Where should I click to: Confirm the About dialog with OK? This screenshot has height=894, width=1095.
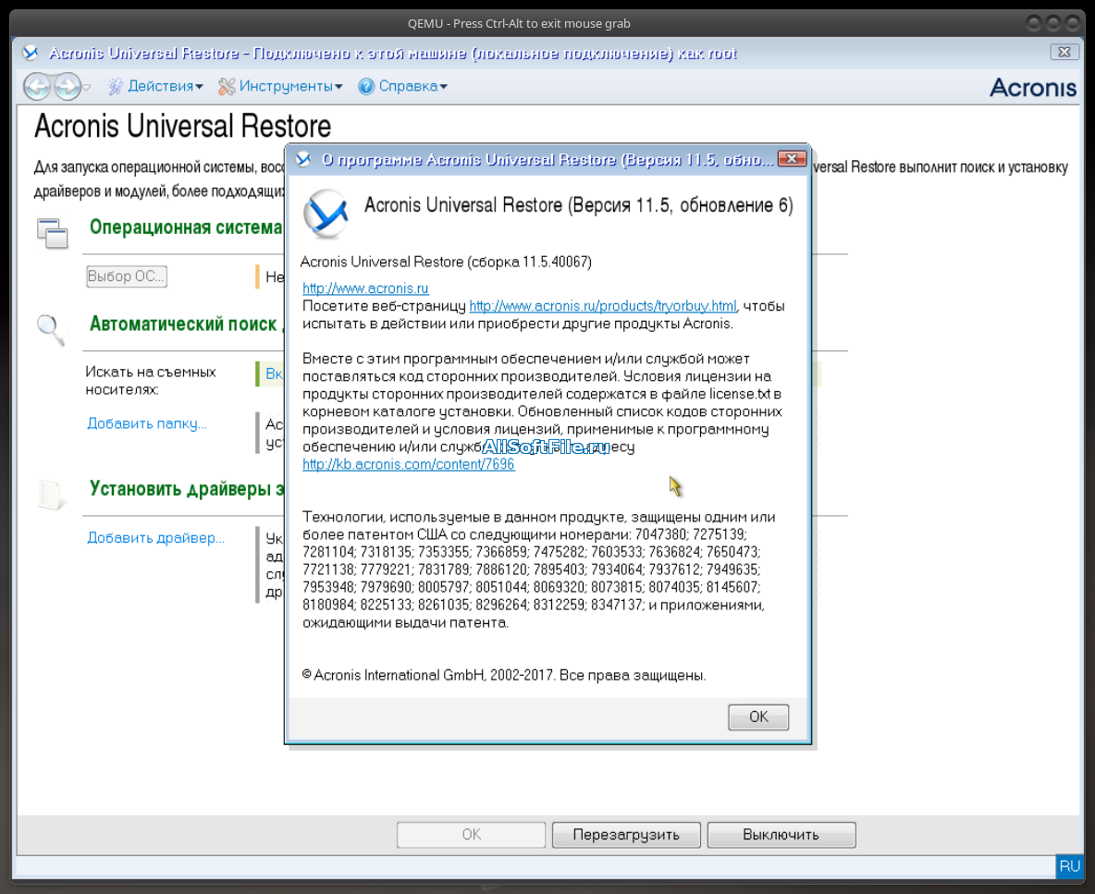758,716
